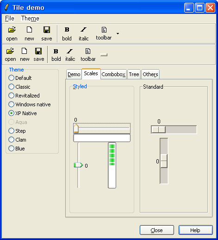Open the File menu
218x240 pixels.
click(10, 18)
